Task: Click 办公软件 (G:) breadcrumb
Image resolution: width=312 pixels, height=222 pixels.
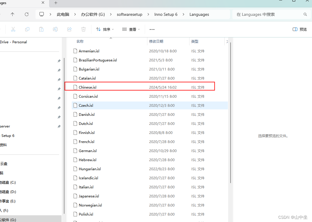Action: point(93,14)
